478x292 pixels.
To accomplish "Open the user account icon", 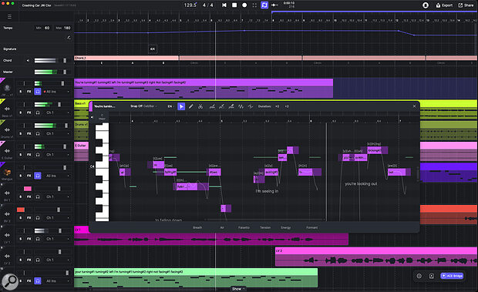I will (426, 5).
